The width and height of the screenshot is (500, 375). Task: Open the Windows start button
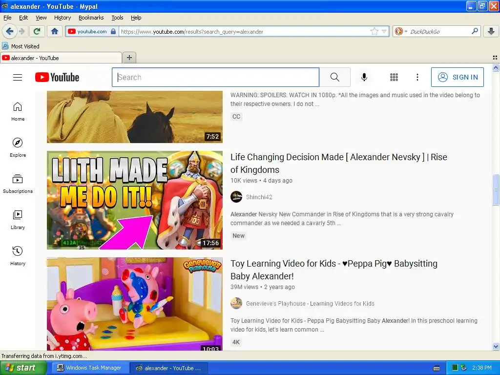23,368
